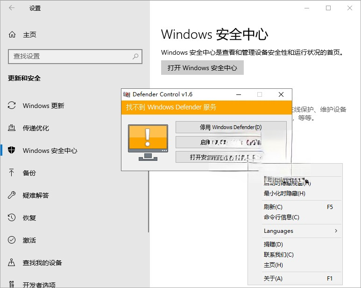Select the 传递优化 sidebar icon

(12, 128)
